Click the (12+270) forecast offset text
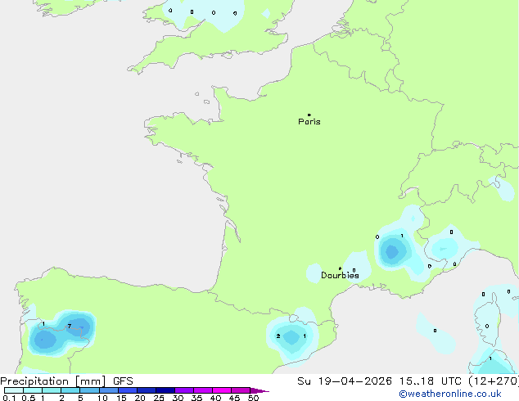This screenshot has width=519, height=401. click(494, 381)
